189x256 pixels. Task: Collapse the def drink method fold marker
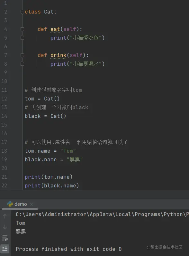(22, 55)
